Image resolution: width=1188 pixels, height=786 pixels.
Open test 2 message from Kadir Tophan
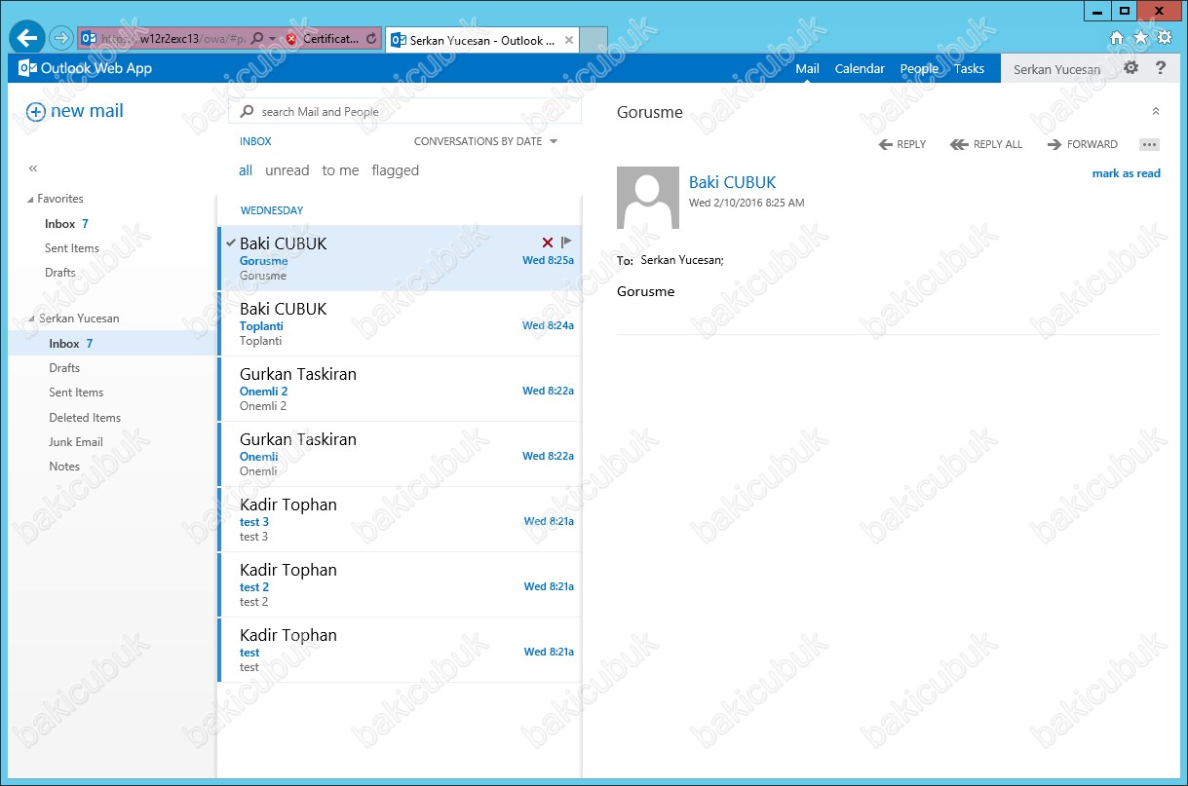[x=400, y=585]
